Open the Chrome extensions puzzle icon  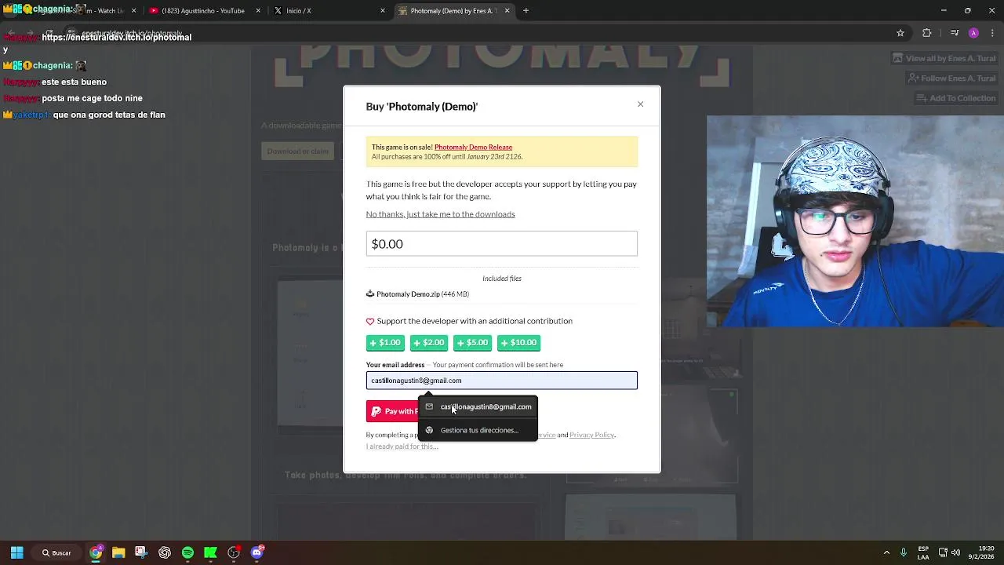pos(927,33)
